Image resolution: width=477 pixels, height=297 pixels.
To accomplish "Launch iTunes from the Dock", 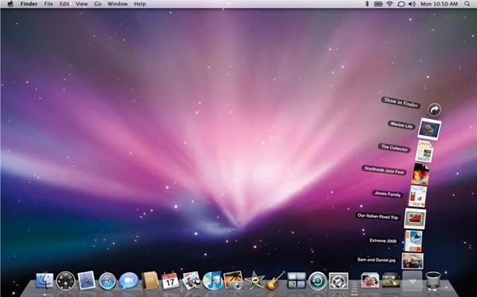I will click(x=212, y=280).
